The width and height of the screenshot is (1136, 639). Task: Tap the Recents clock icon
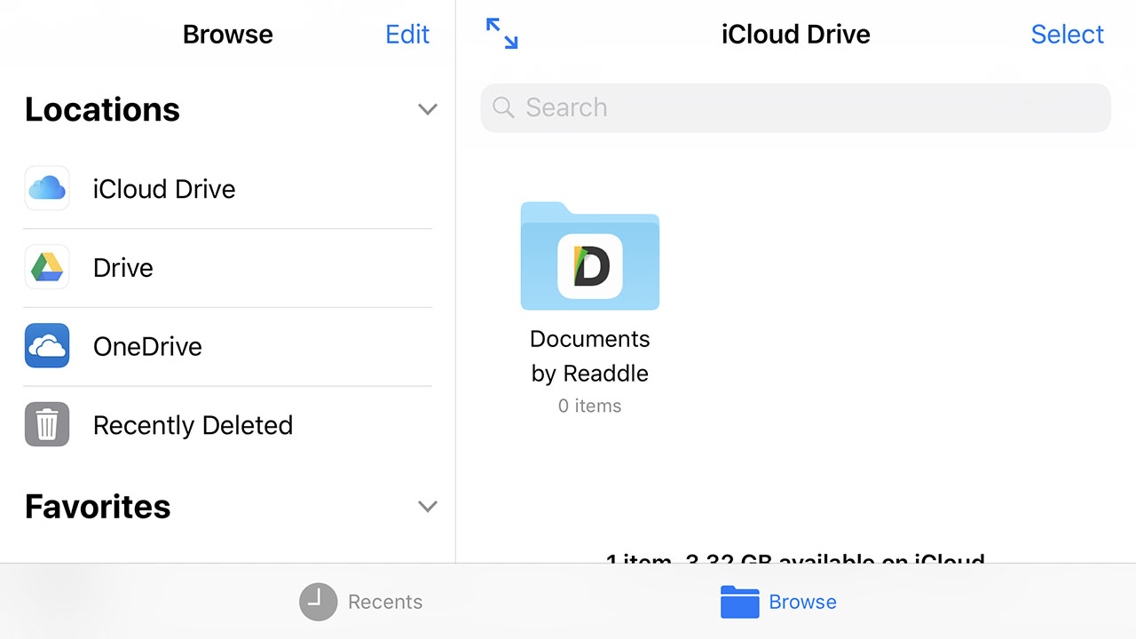[318, 602]
